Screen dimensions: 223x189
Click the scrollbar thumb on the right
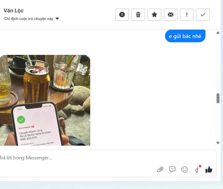pos(218,98)
